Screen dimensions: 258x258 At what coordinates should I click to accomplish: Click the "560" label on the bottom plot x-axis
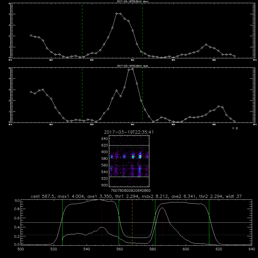[x=120, y=249]
